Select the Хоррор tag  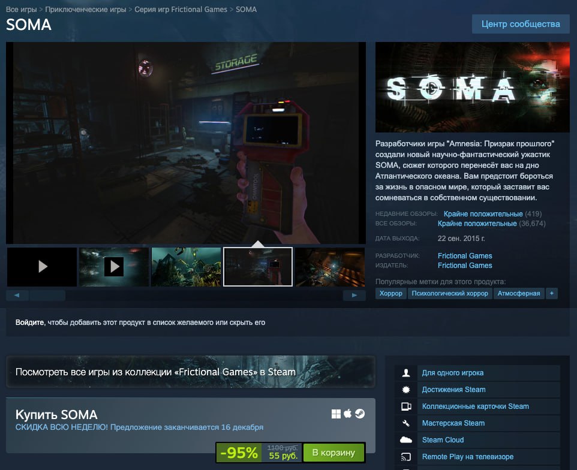click(391, 294)
